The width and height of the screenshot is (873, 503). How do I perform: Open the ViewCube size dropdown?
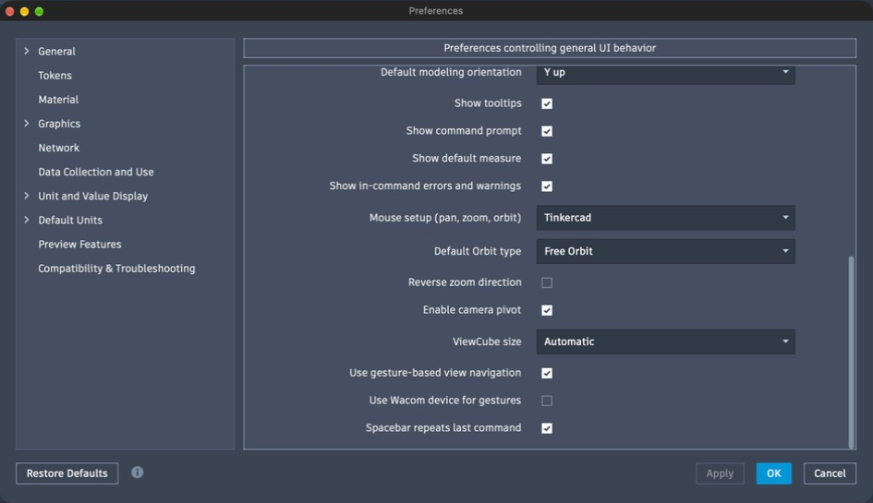click(665, 341)
